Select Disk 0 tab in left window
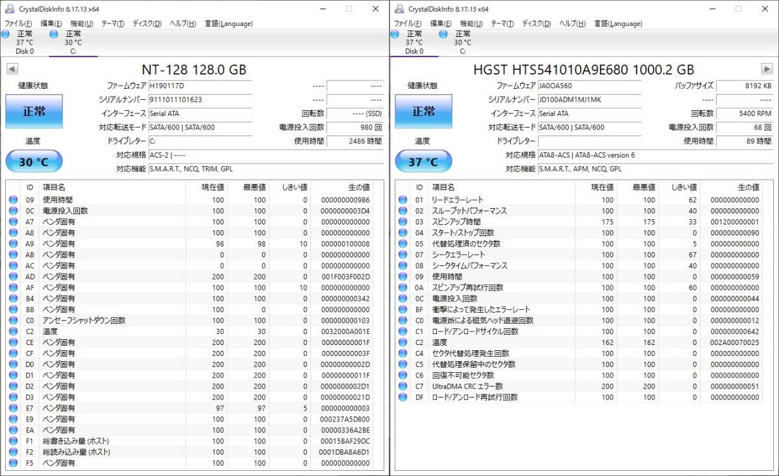779x476 pixels. 25,43
